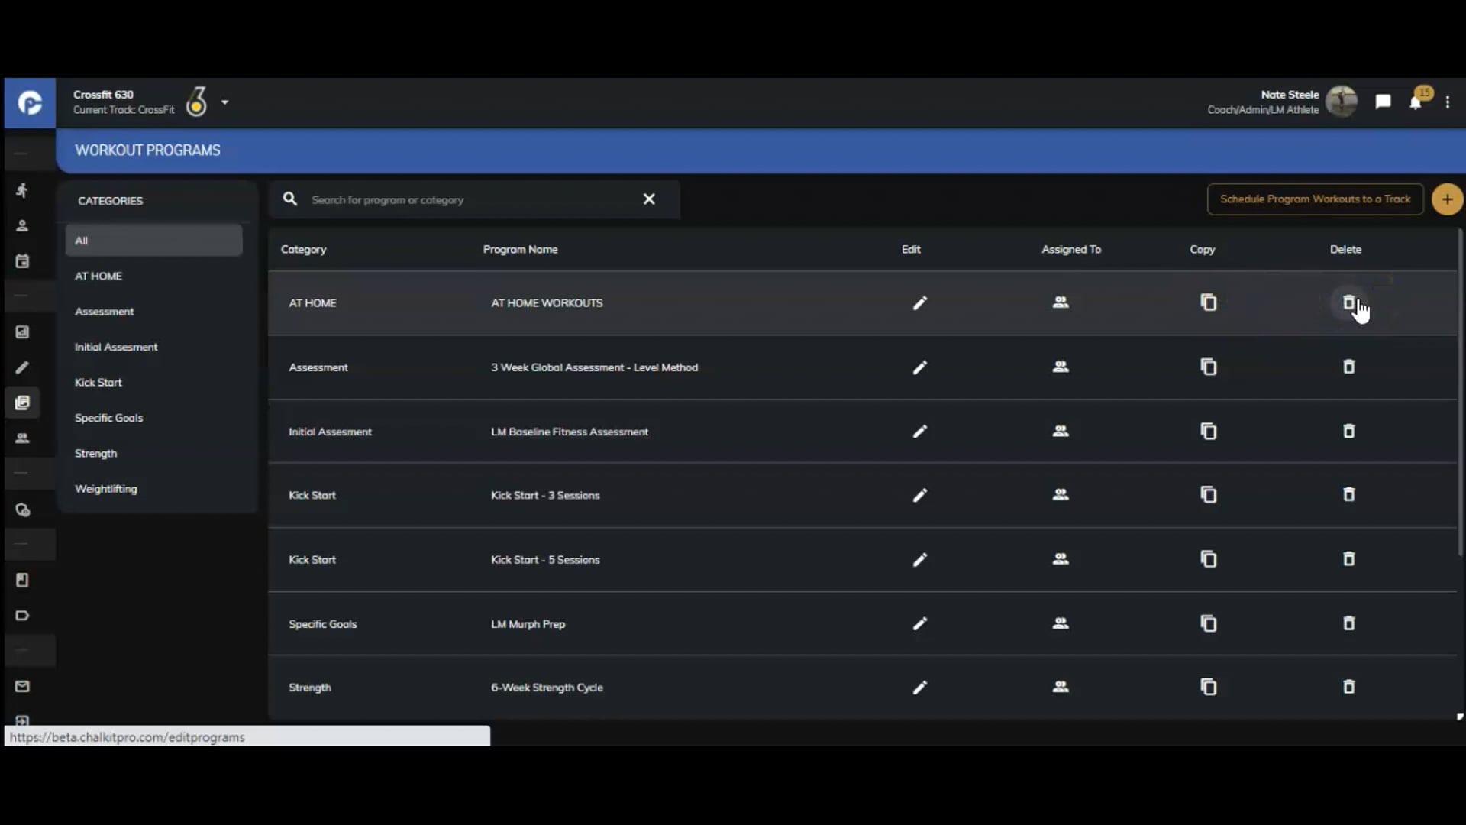The width and height of the screenshot is (1466, 825).
Task: Open the pencil sidebar icon
Action: [22, 367]
